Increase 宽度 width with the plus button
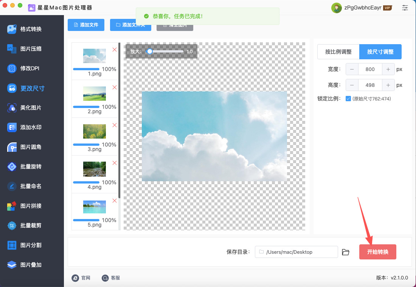Image resolution: width=416 pixels, height=287 pixels. coord(388,69)
